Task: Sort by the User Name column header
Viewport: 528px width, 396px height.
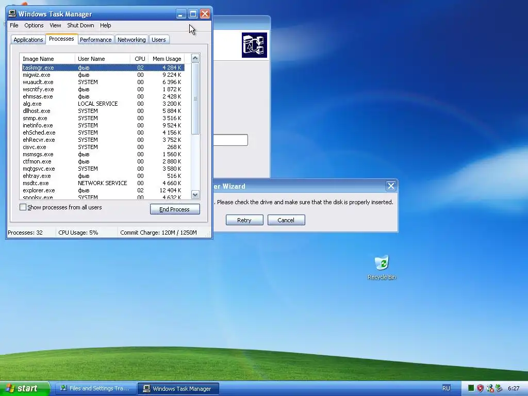Action: [x=103, y=59]
